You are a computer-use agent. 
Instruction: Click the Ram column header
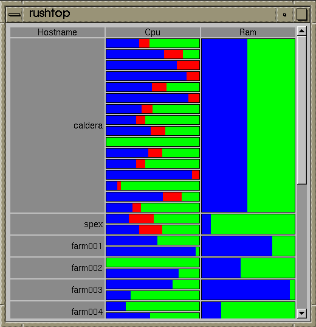click(248, 32)
